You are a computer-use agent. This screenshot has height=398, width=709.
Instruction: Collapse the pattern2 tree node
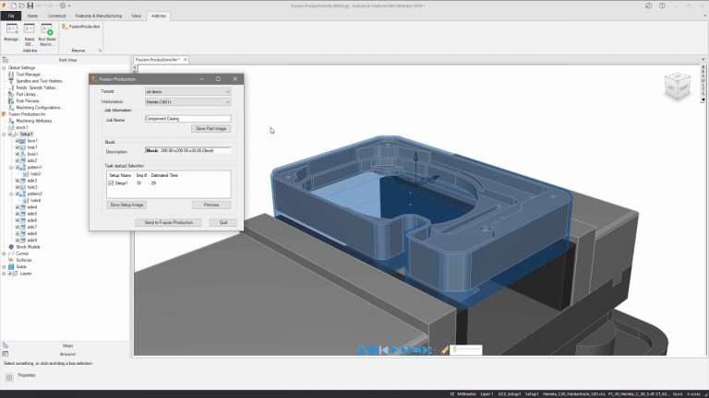tap(12, 193)
